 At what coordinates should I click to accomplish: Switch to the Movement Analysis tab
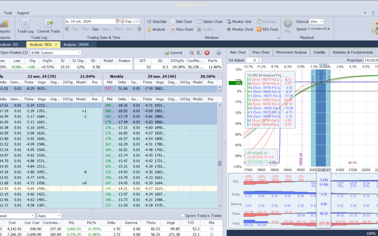pyautogui.click(x=291, y=52)
